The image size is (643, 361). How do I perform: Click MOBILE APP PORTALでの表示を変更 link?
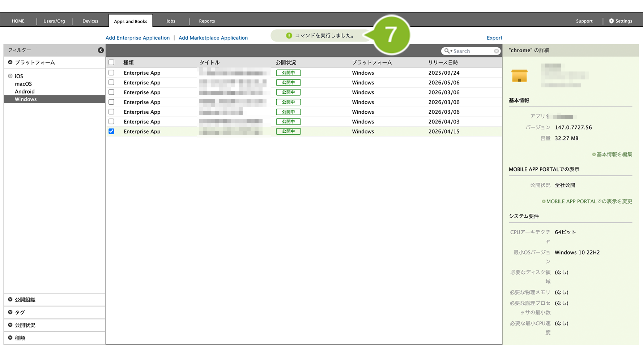(589, 201)
